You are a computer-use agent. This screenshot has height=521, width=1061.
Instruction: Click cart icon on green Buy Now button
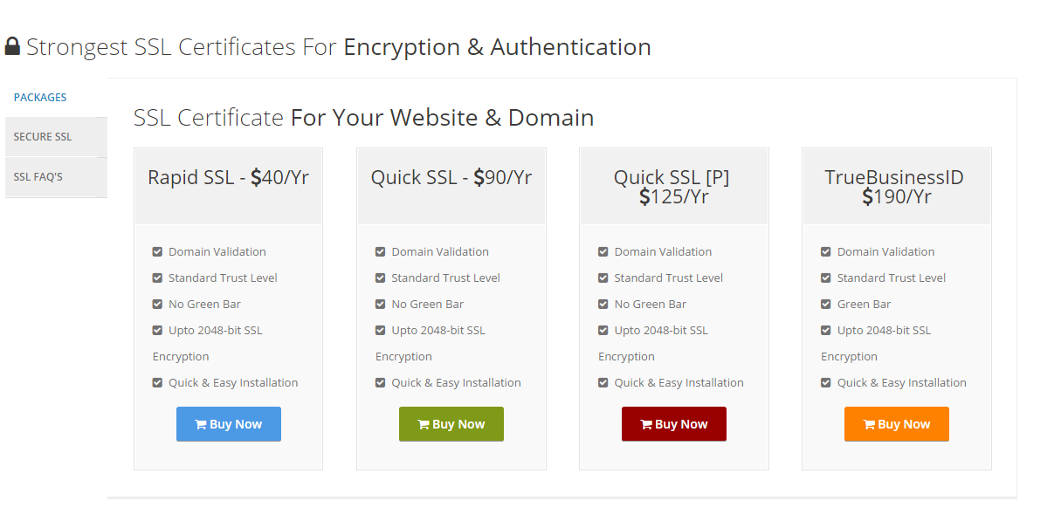(x=424, y=425)
